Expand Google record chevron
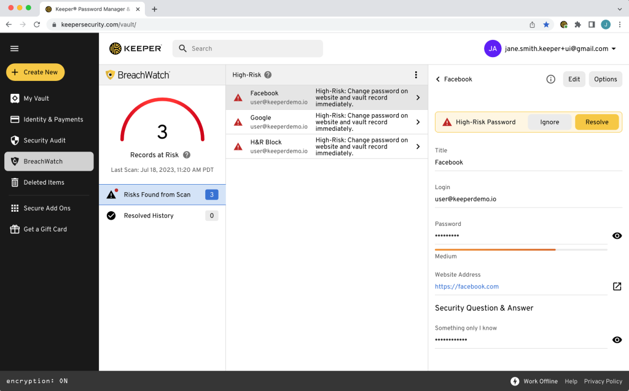 tap(418, 122)
